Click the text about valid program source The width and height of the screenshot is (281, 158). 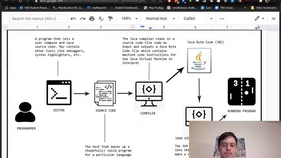[108, 151]
